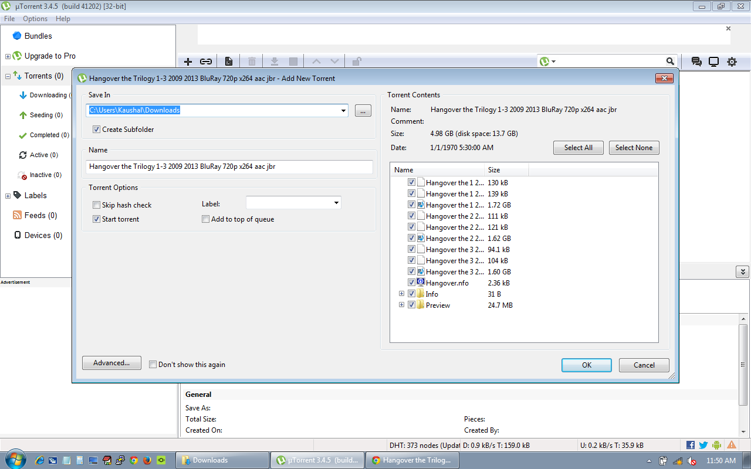The image size is (751, 469).
Task: Enable the Skip hash check checkbox
Action: pos(96,205)
